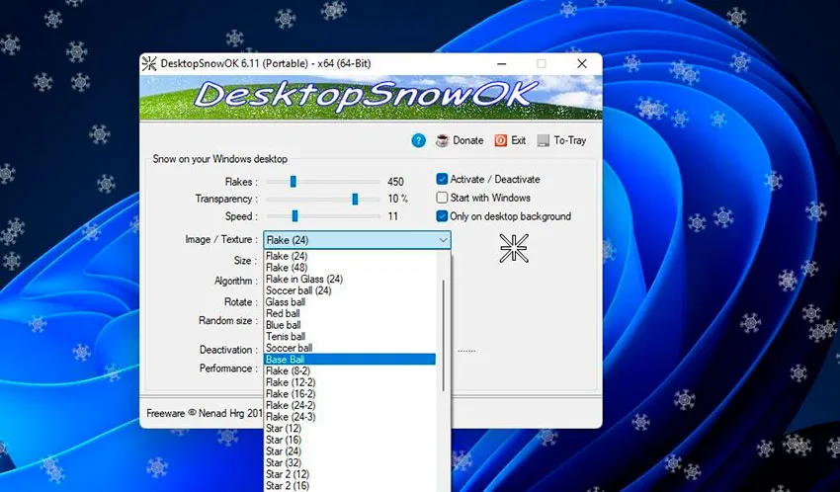Click the Freeware Nenad Hrg copyright text
This screenshot has height=492, width=840.
(205, 413)
